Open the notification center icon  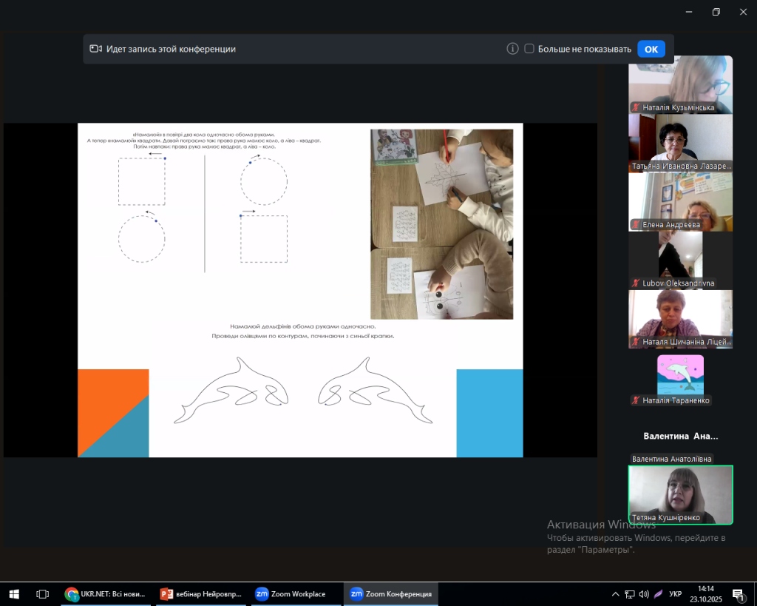(x=737, y=594)
